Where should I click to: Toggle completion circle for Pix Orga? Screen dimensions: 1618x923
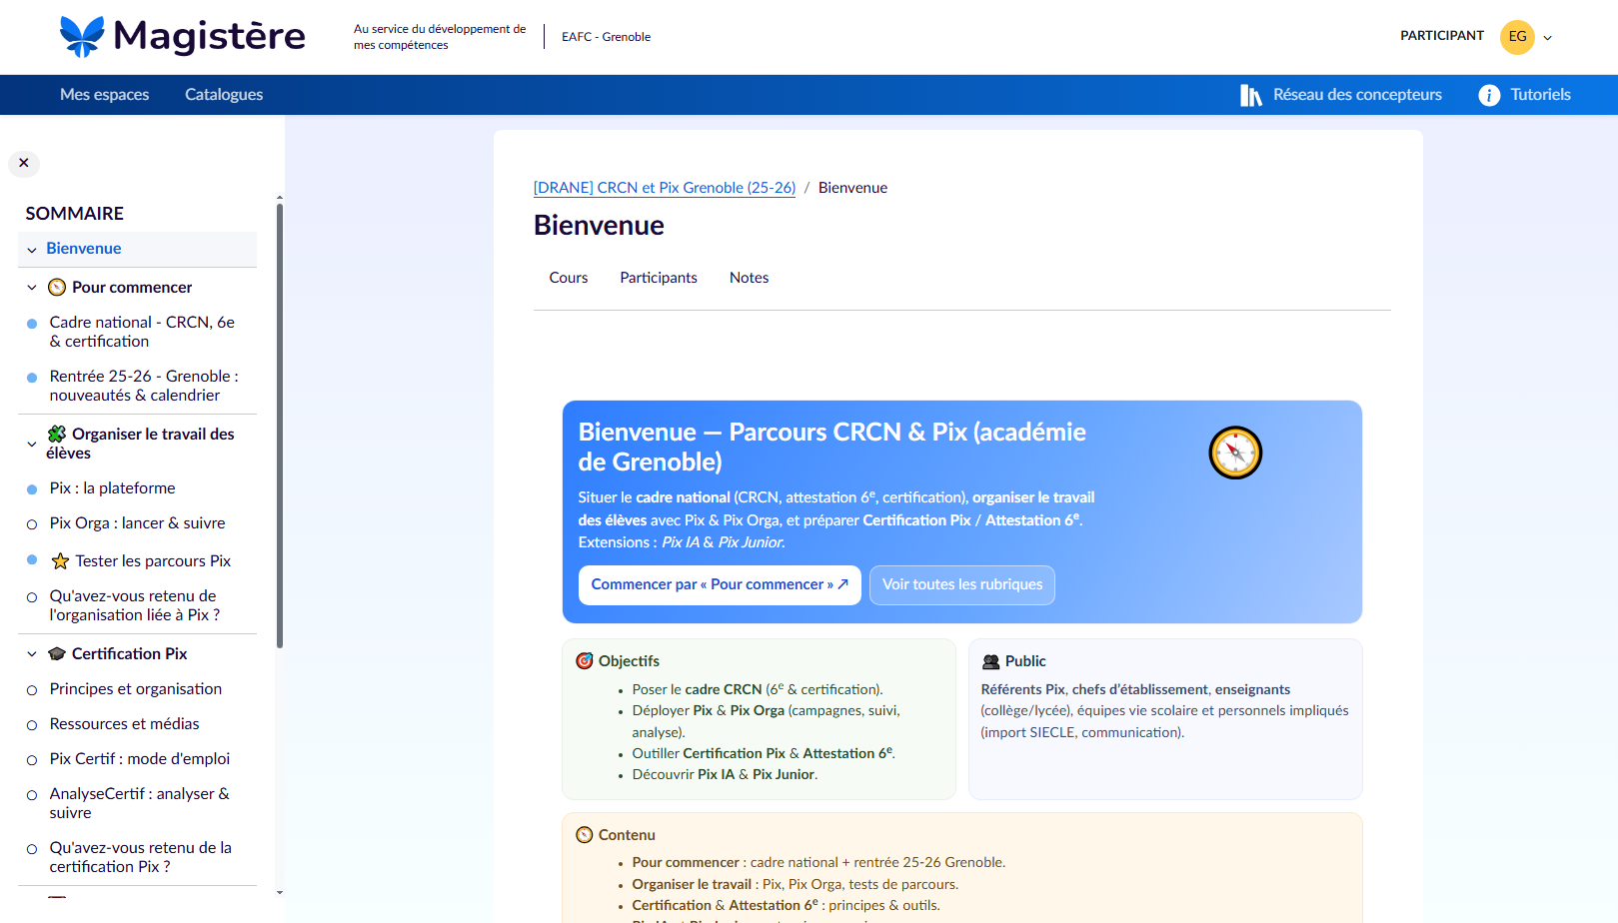coord(32,524)
